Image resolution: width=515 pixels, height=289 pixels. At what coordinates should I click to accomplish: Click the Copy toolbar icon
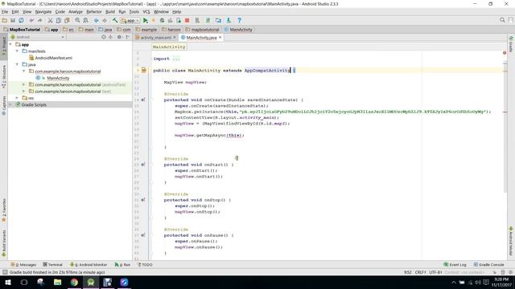[59, 20]
